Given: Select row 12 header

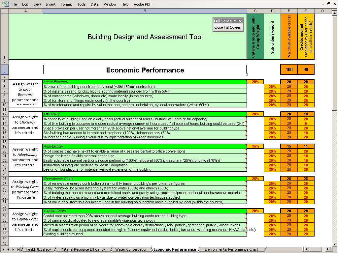Looking at the screenshot, I should click(x=4, y=114).
